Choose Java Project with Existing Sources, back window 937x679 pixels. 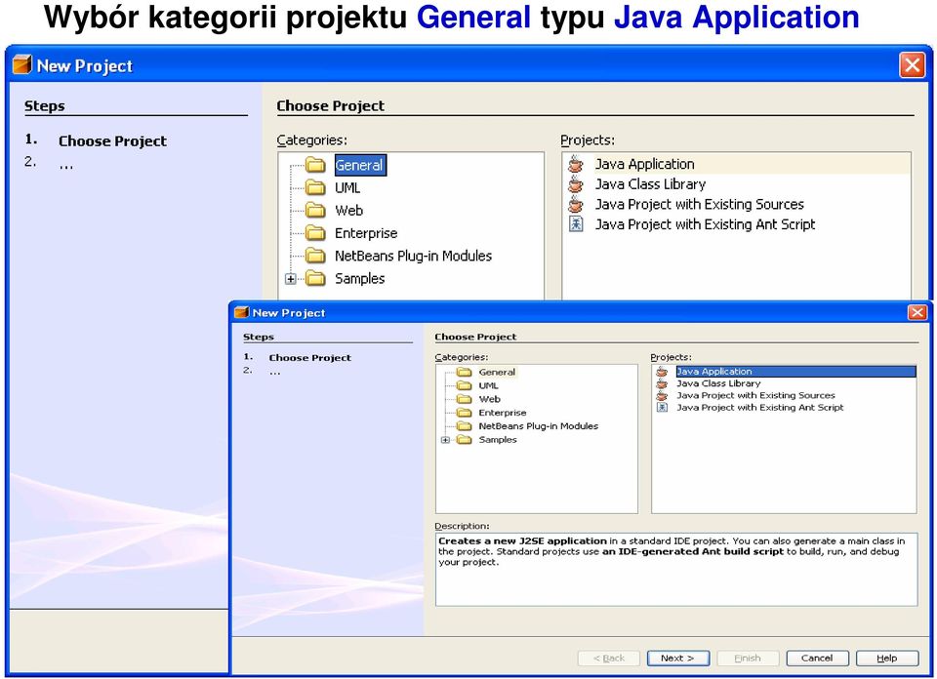click(x=699, y=204)
